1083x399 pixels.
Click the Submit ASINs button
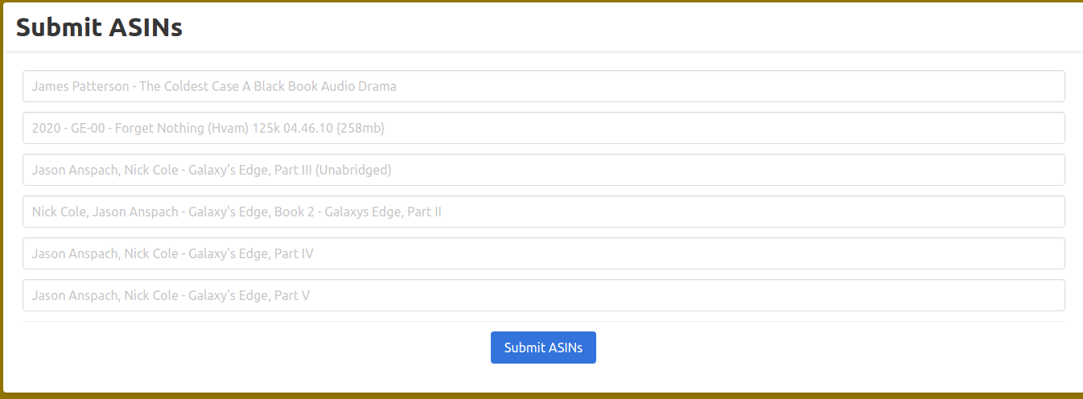coord(543,348)
